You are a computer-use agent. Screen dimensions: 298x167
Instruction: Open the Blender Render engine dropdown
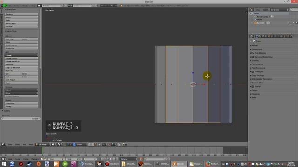(x=108, y=6)
